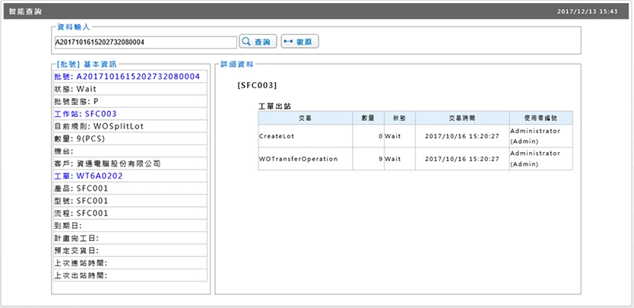Select the 到期日 row

130,226
